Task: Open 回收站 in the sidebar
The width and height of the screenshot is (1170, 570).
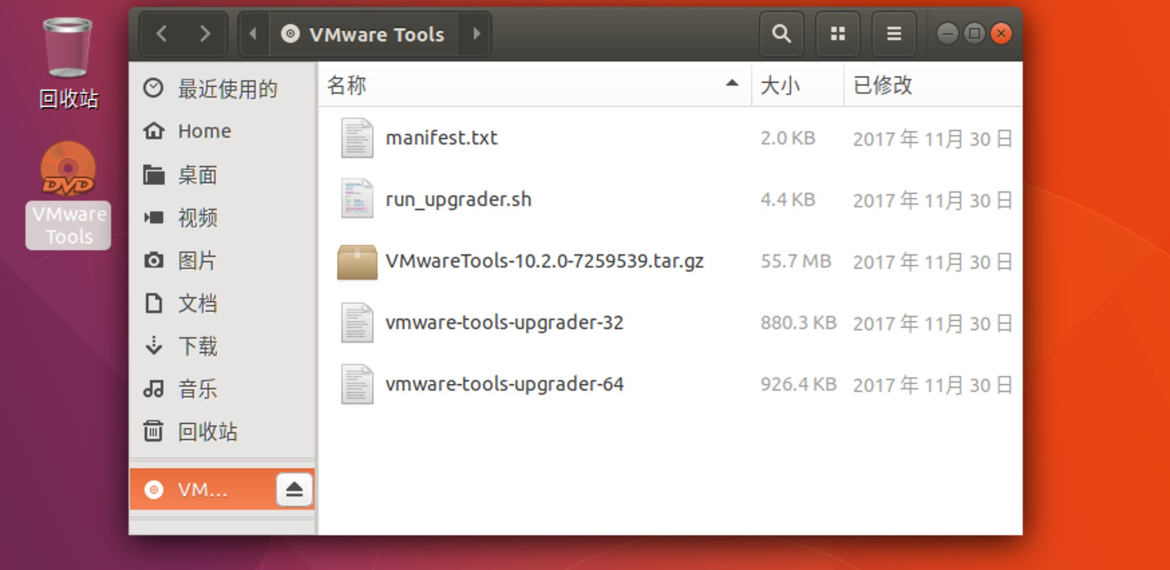Action: [222, 432]
